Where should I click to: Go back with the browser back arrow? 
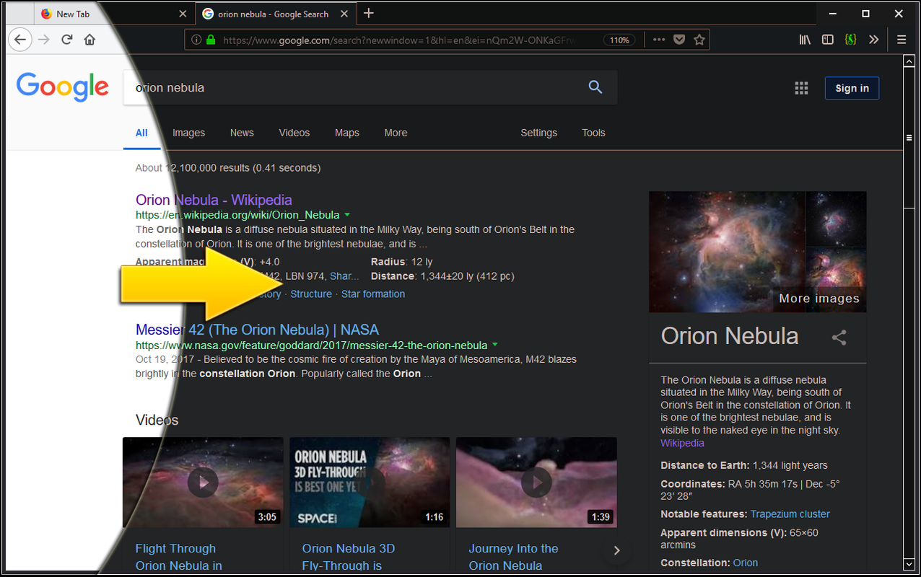pos(20,40)
